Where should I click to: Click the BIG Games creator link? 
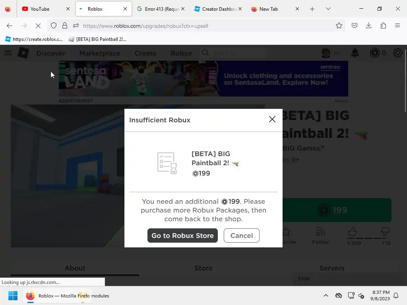(x=303, y=149)
